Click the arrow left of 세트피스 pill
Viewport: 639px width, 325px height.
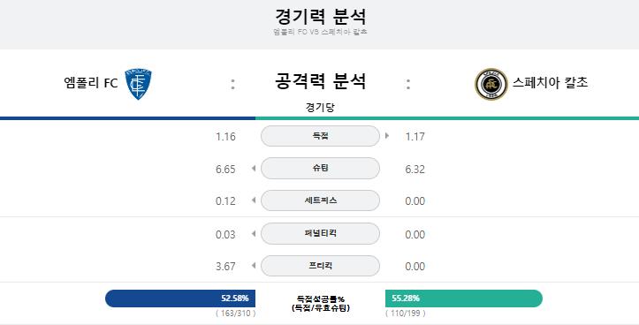(x=254, y=200)
